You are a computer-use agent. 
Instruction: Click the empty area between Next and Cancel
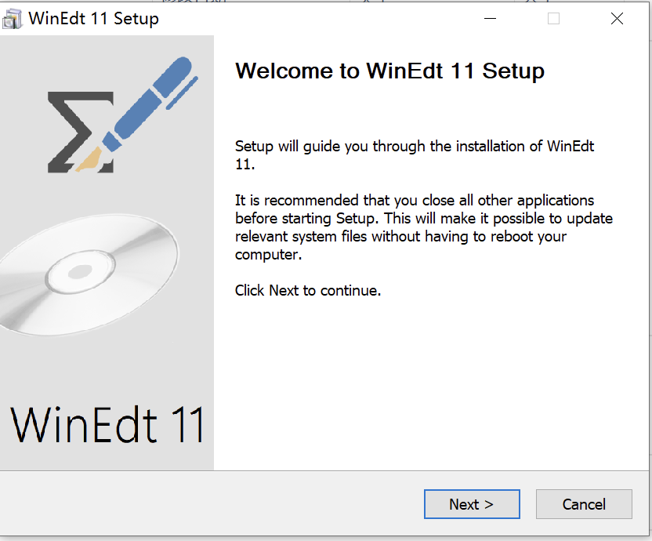click(x=529, y=504)
